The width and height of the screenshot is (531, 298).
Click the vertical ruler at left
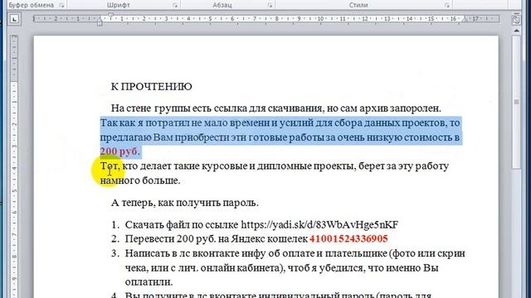14,166
